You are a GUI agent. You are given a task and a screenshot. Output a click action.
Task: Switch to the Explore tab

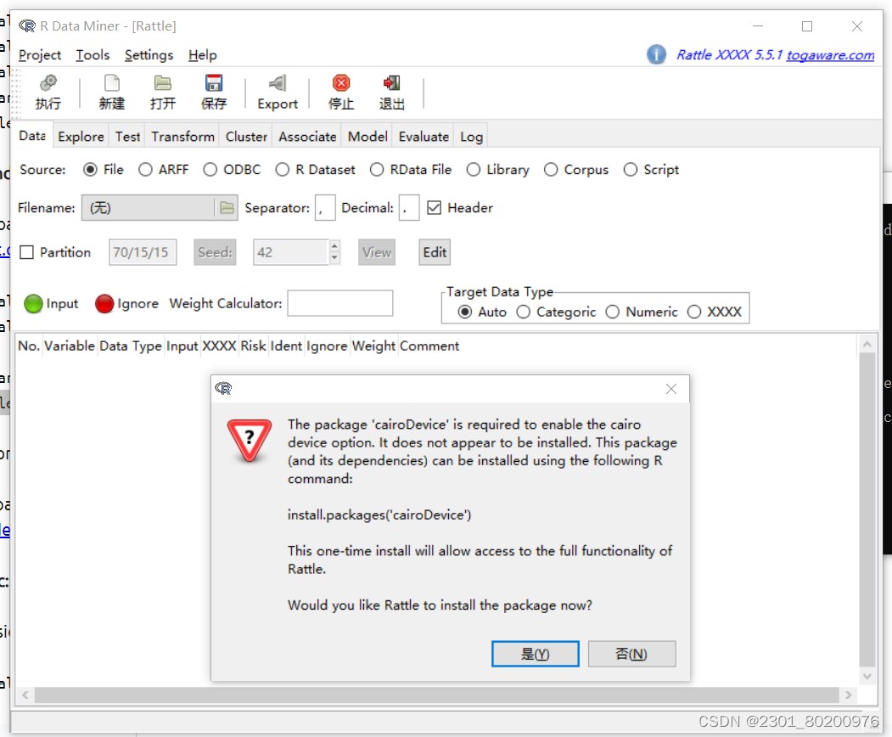pyautogui.click(x=81, y=137)
